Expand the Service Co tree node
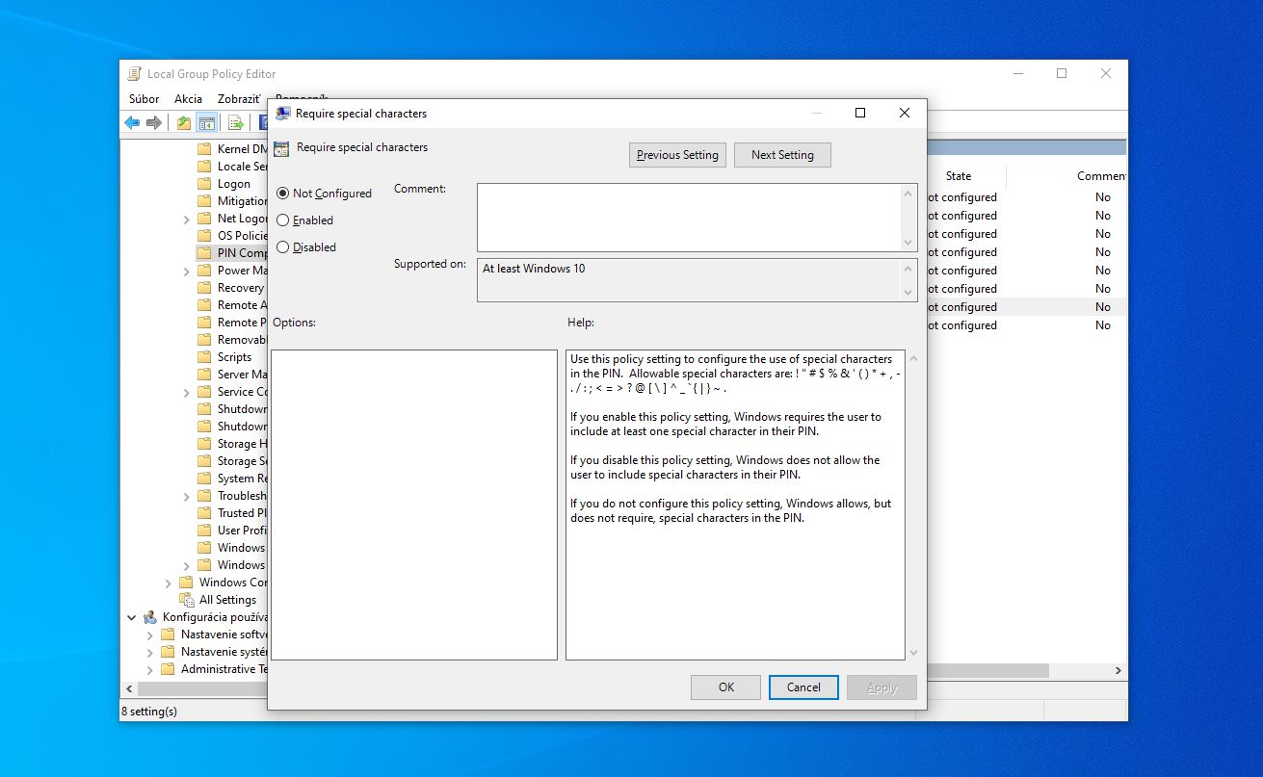The width and height of the screenshot is (1263, 777). click(x=186, y=393)
